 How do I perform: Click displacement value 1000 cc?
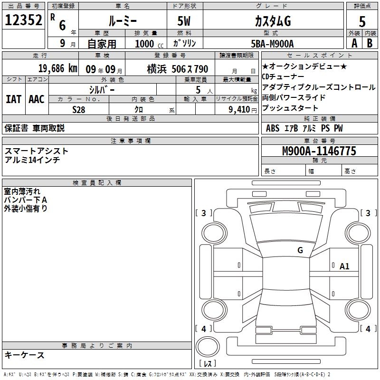click(149, 44)
